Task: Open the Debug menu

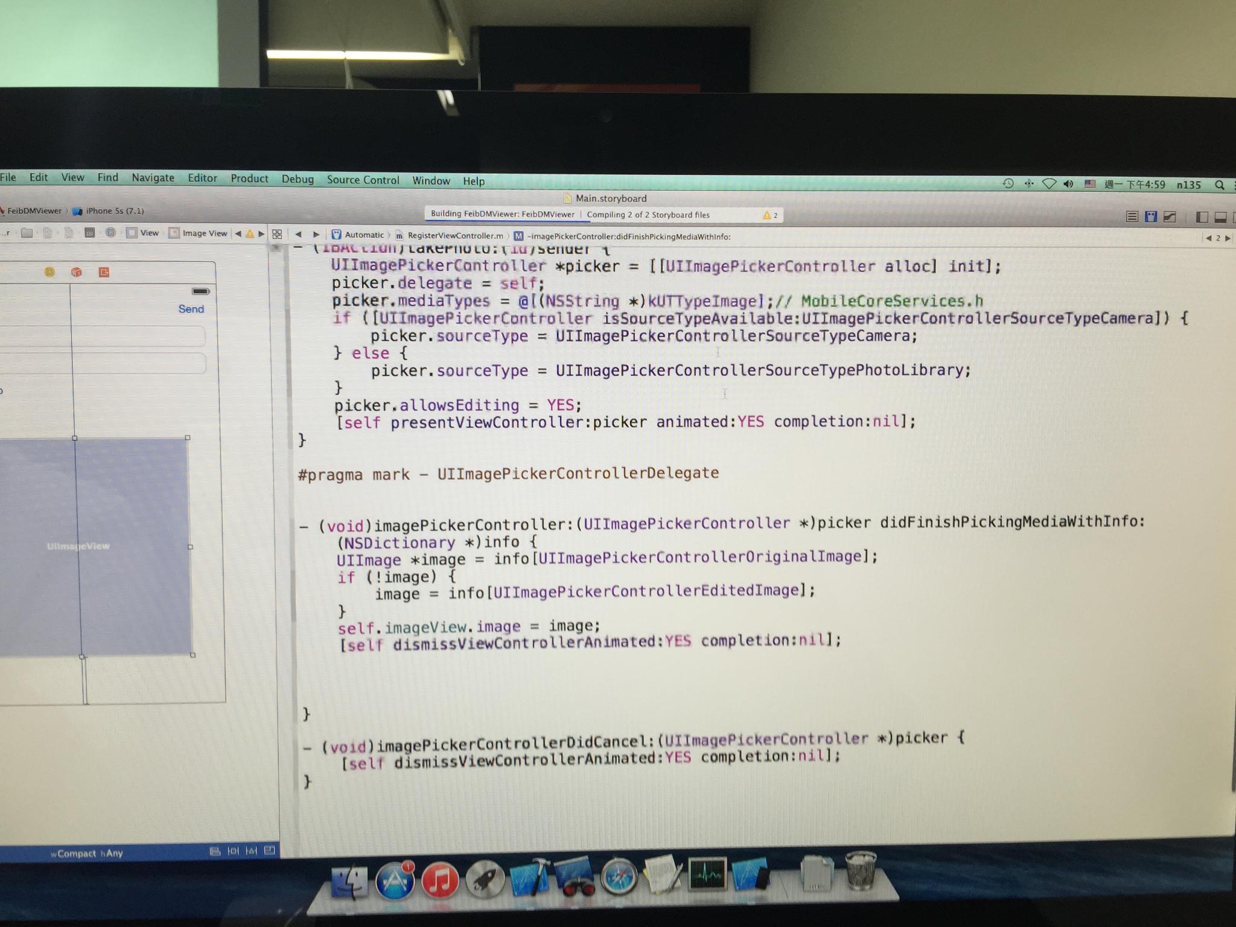Action: click(x=298, y=179)
